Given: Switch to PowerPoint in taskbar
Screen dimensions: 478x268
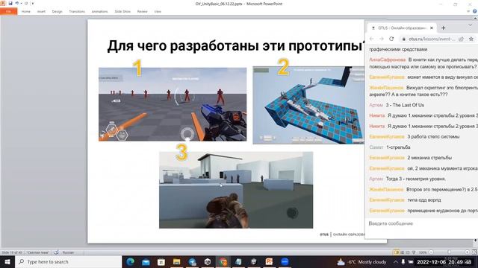Looking at the screenshot, I should 269,261.
